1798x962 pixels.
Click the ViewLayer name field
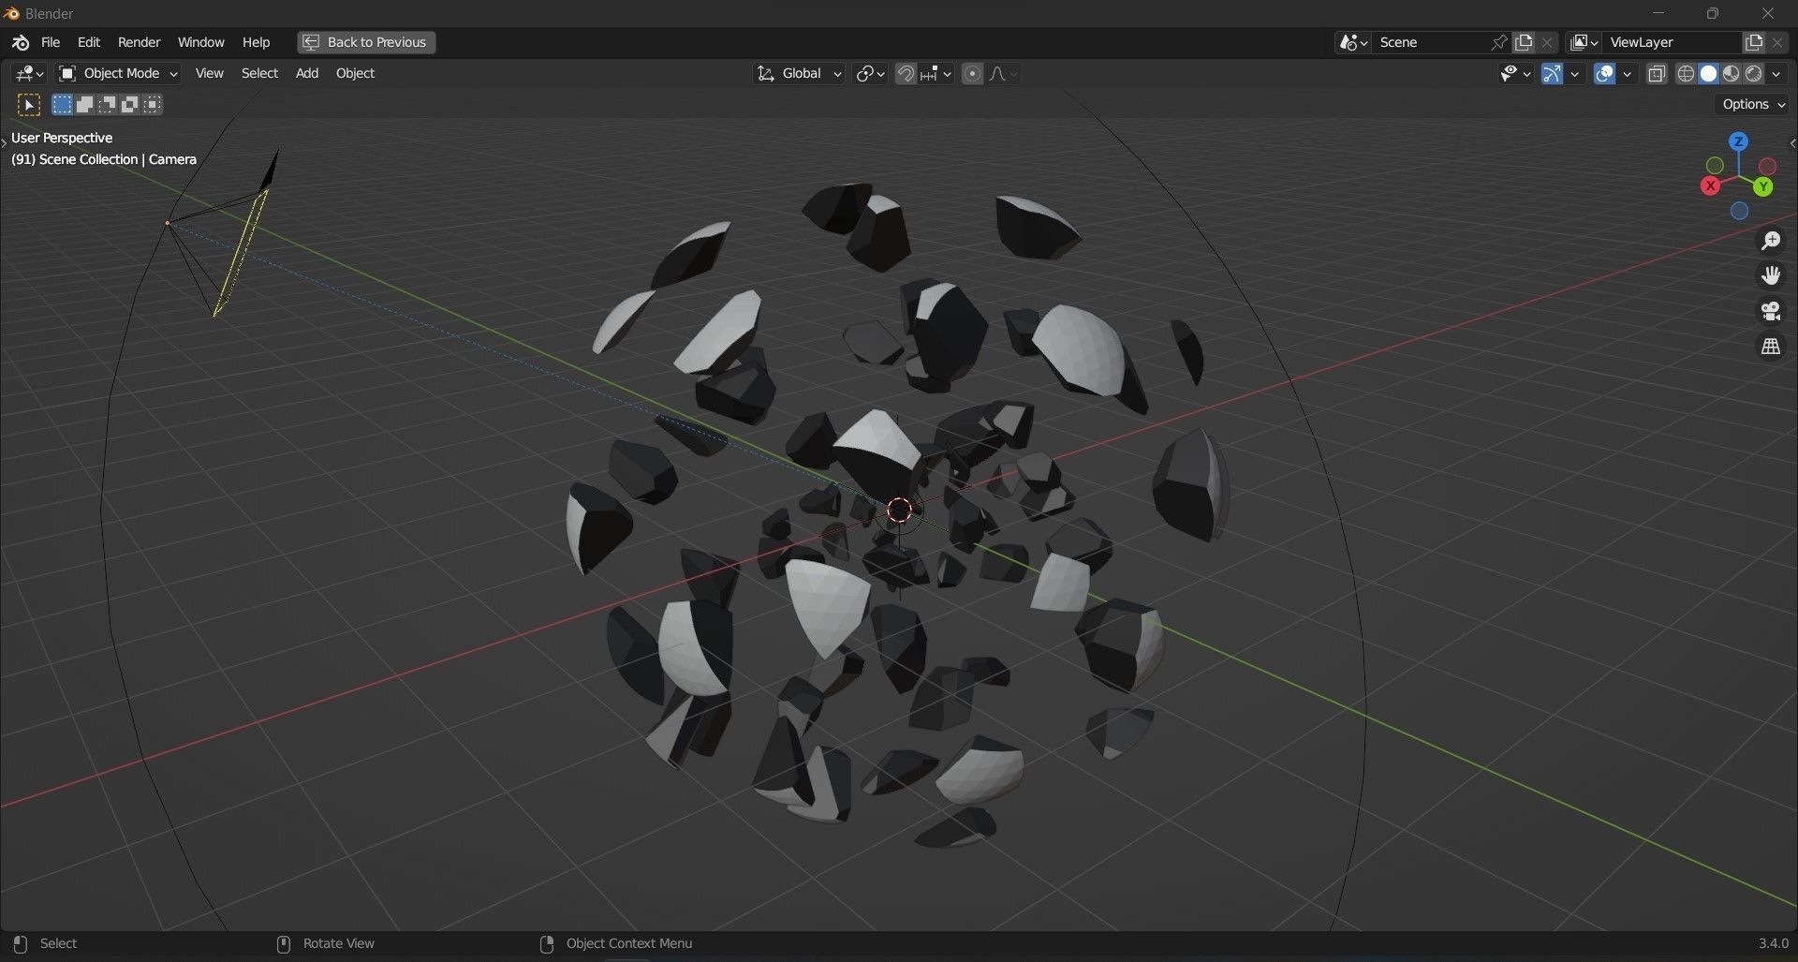coord(1673,42)
